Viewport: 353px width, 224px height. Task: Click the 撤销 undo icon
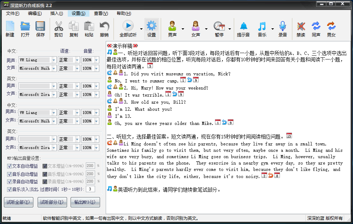pos(104,25)
